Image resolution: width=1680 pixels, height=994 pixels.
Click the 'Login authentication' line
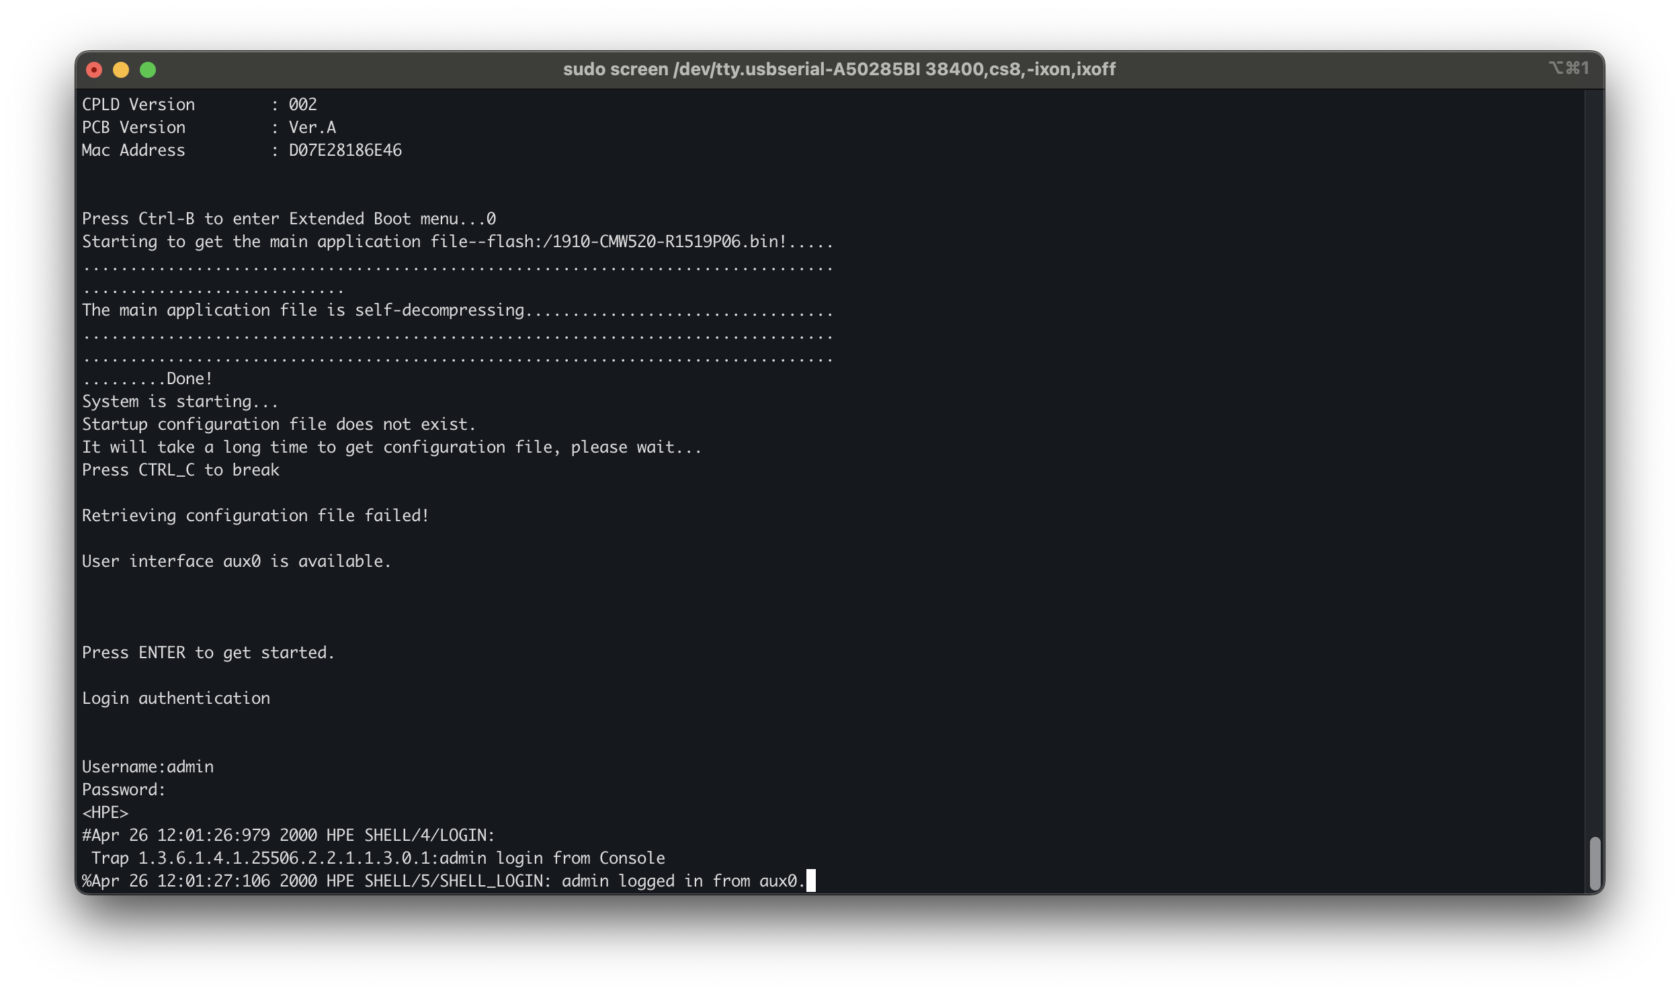(176, 698)
